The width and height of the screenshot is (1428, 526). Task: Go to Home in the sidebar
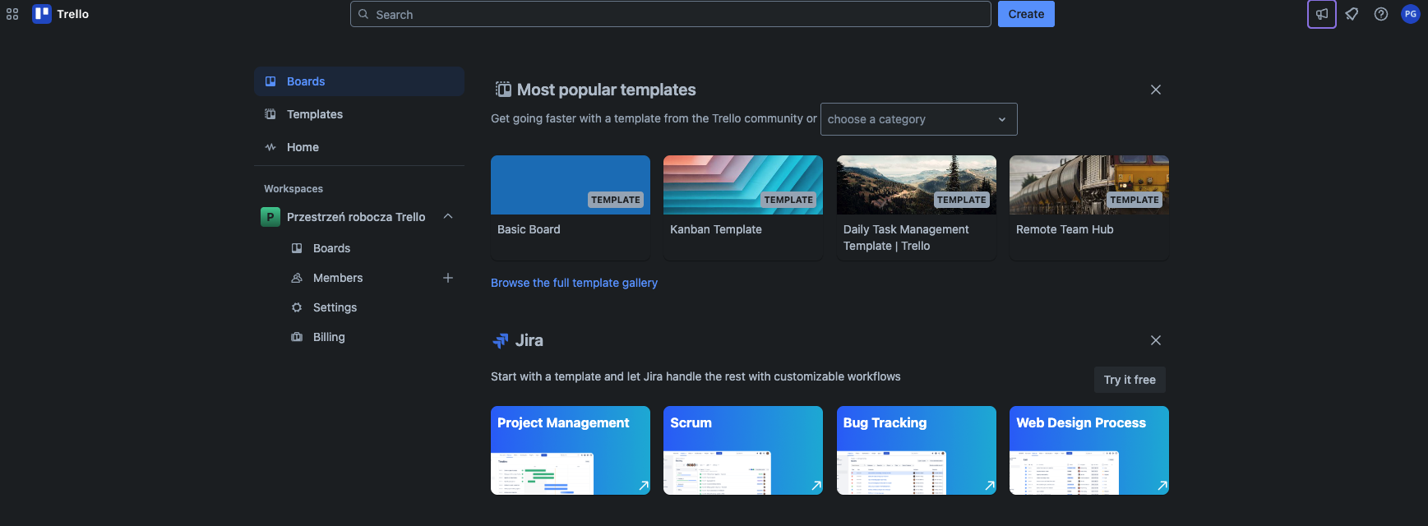click(x=359, y=147)
